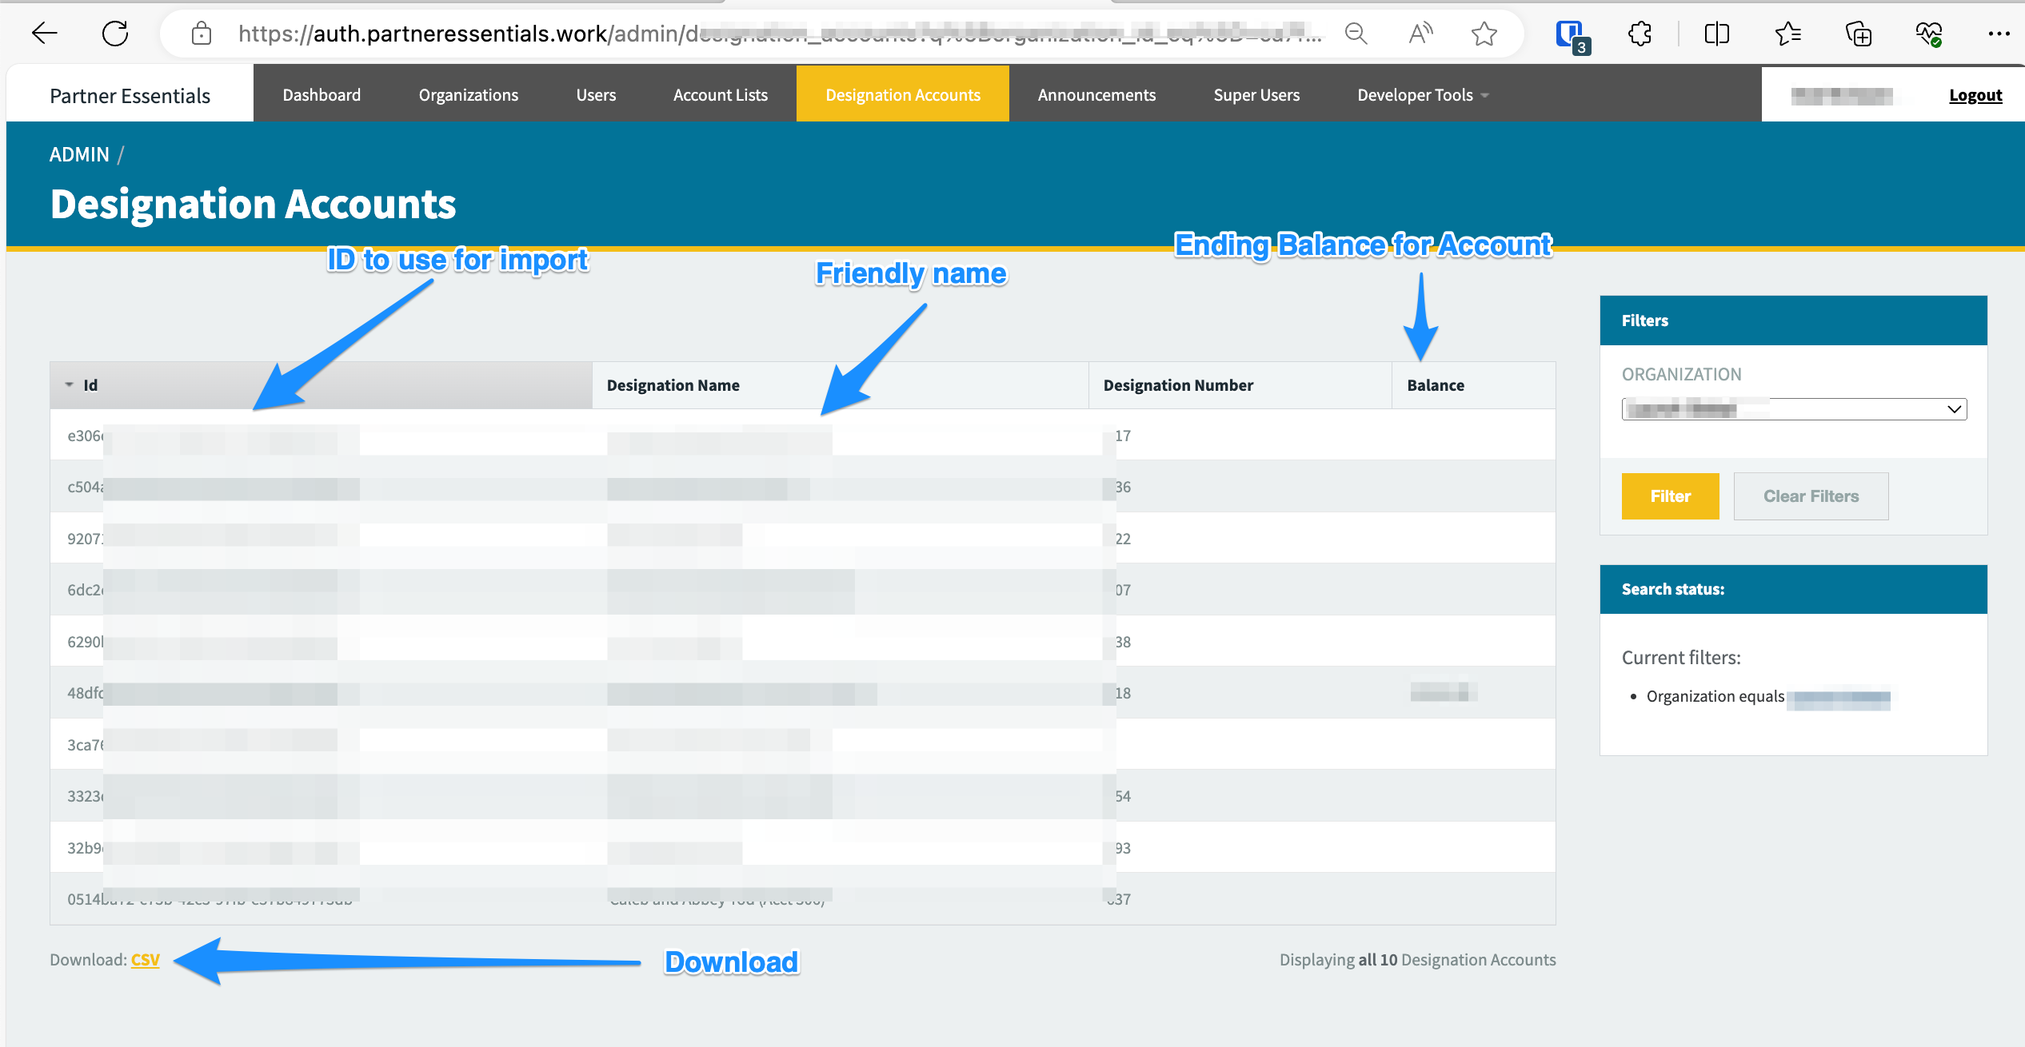Click the address bar URL
The height and width of the screenshot is (1047, 2025).
coord(780,34)
